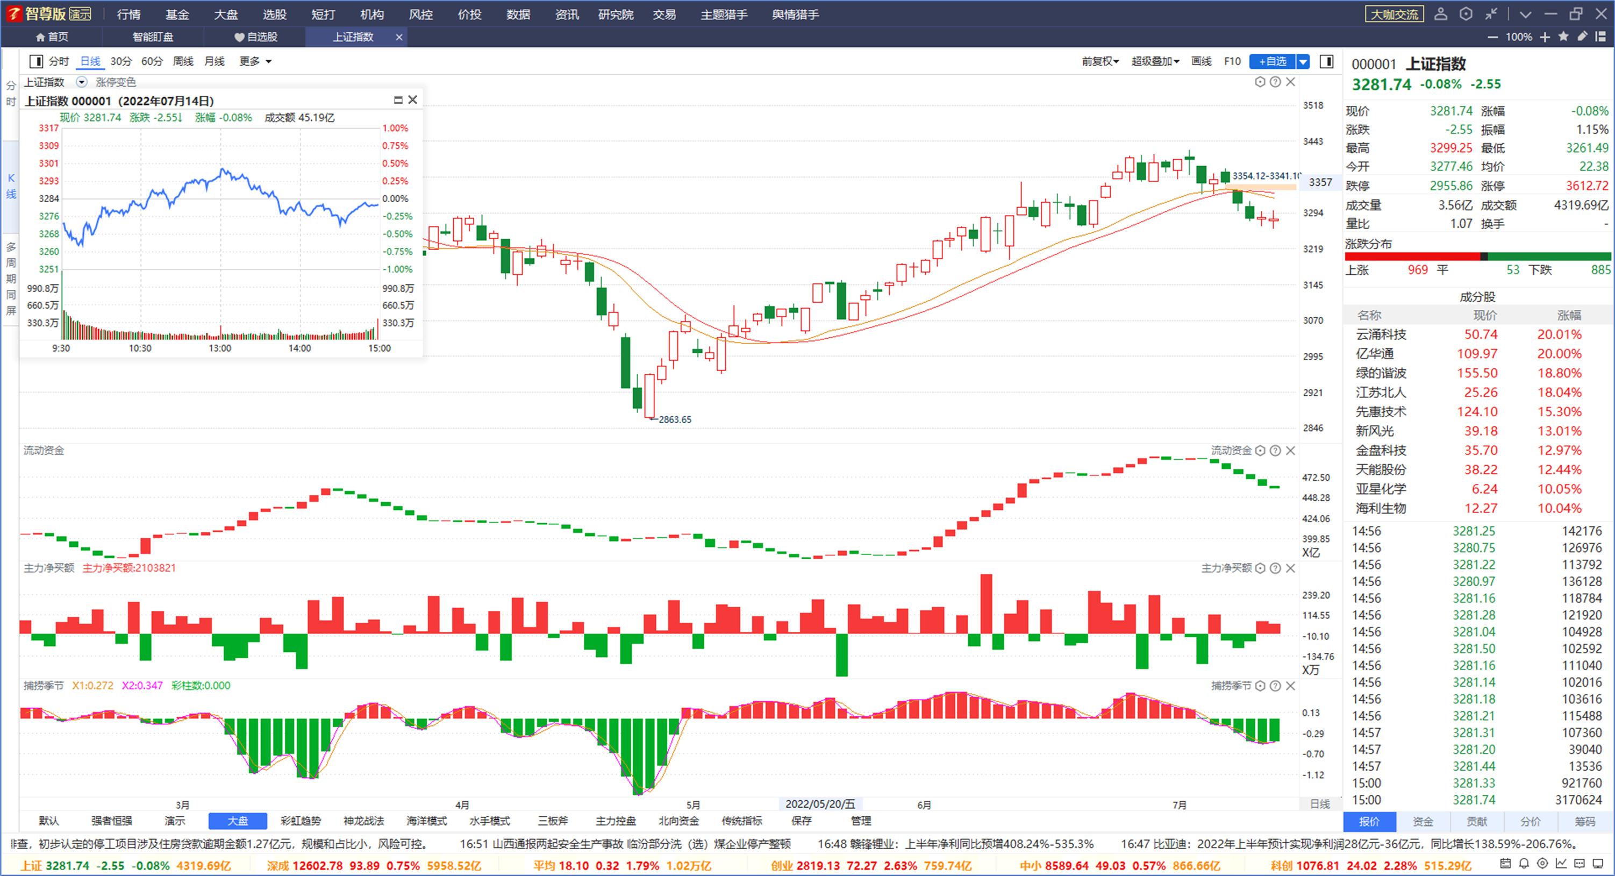Close the intraday popup window for 上证指数
The height and width of the screenshot is (876, 1615).
[x=412, y=99]
